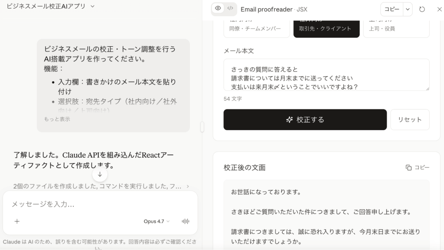Click the お世話になっております。 line
This screenshot has width=444, height=250.
(x=266, y=192)
